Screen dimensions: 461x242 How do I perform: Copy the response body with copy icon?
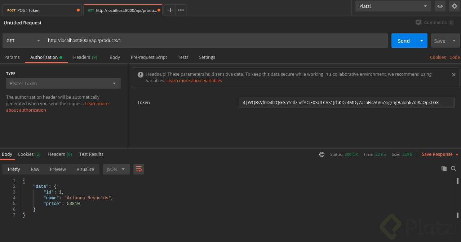click(444, 168)
